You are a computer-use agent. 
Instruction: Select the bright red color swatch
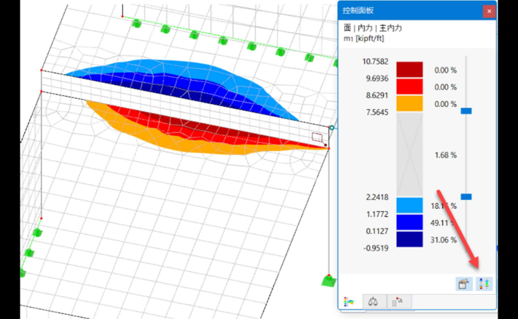tap(410, 86)
